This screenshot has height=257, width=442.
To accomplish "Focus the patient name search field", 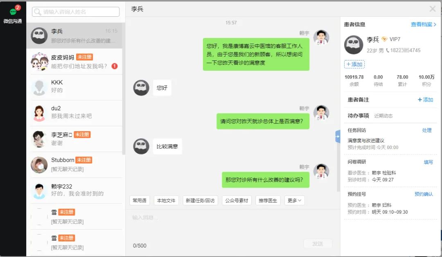I will pyautogui.click(x=80, y=12).
